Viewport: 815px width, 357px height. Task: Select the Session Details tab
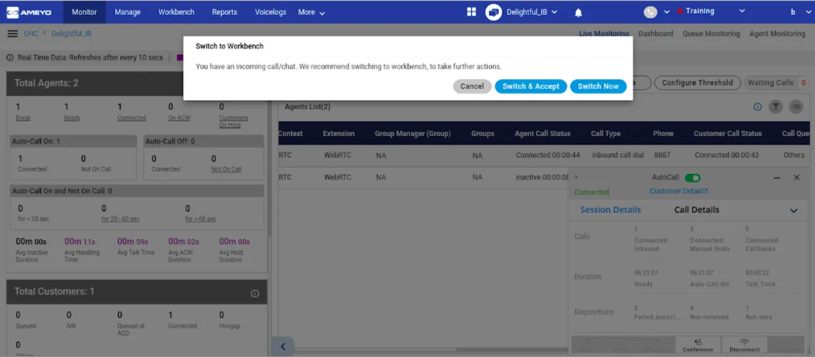coord(610,209)
